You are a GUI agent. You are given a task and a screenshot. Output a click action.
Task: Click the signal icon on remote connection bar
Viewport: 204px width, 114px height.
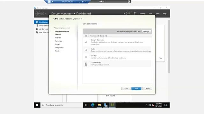point(52,2)
